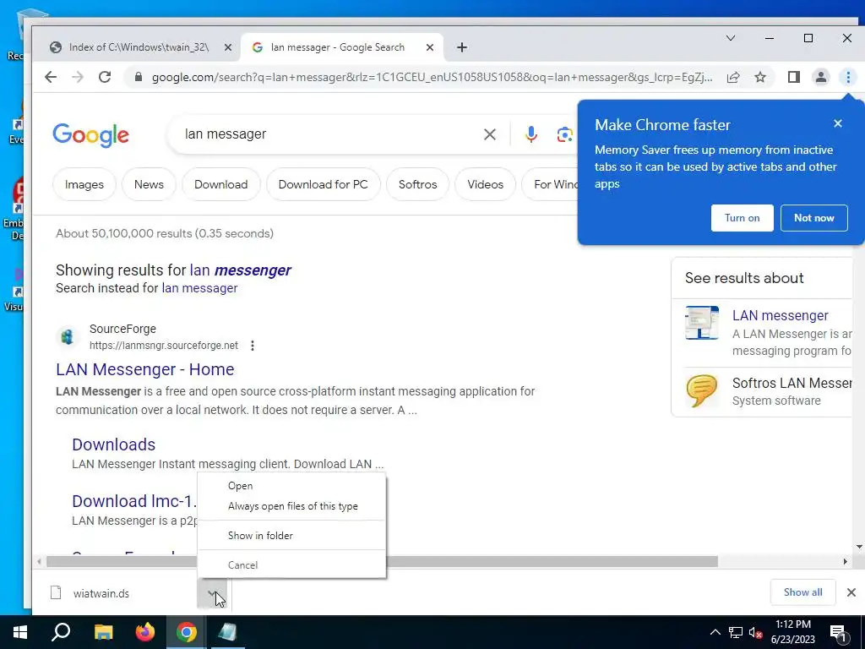This screenshot has width=865, height=649.
Task: Search by image with Google Lens
Action: point(564,134)
